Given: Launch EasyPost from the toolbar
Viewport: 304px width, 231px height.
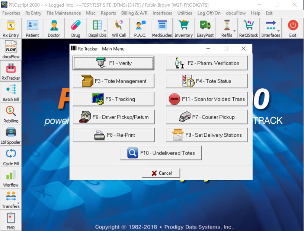Looking at the screenshot, I should [x=205, y=29].
